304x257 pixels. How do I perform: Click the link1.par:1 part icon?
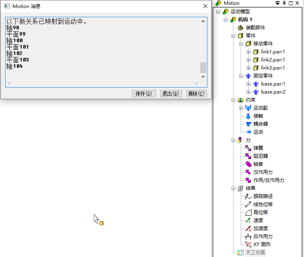pyautogui.click(x=256, y=52)
